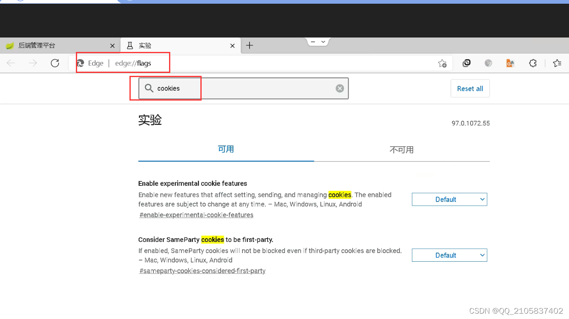This screenshot has width=569, height=319.
Task: Click the Reset all button
Action: pyautogui.click(x=470, y=89)
